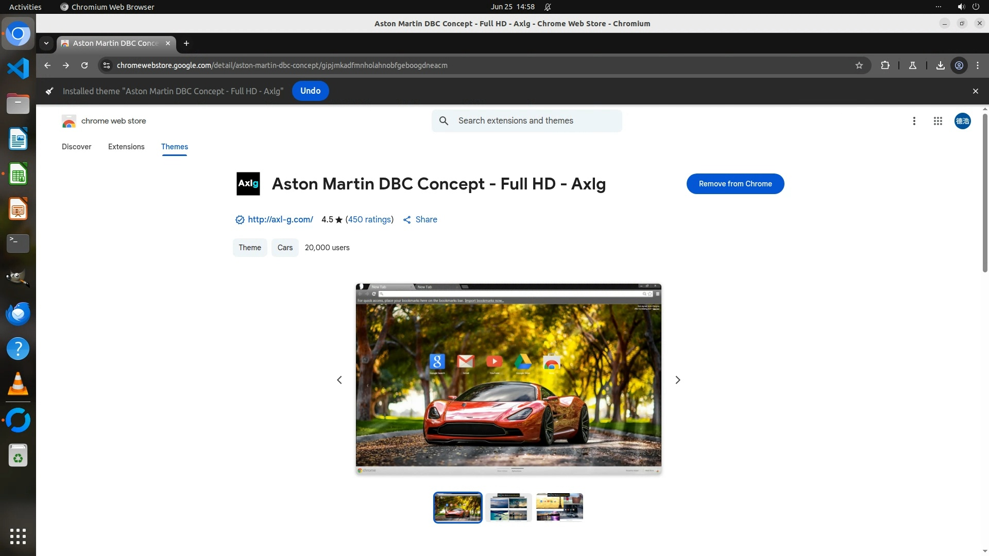
Task: Select the second screenshot thumbnail
Action: (508, 508)
